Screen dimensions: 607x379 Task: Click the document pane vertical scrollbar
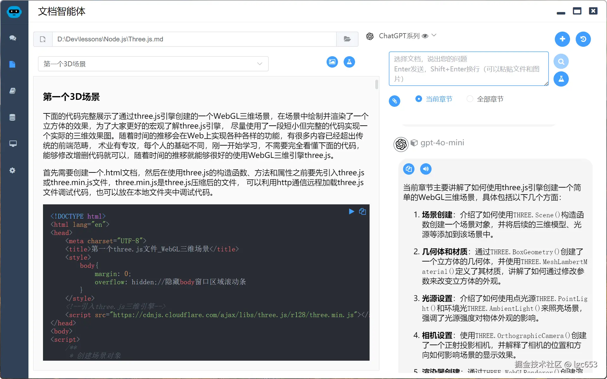coord(377,85)
